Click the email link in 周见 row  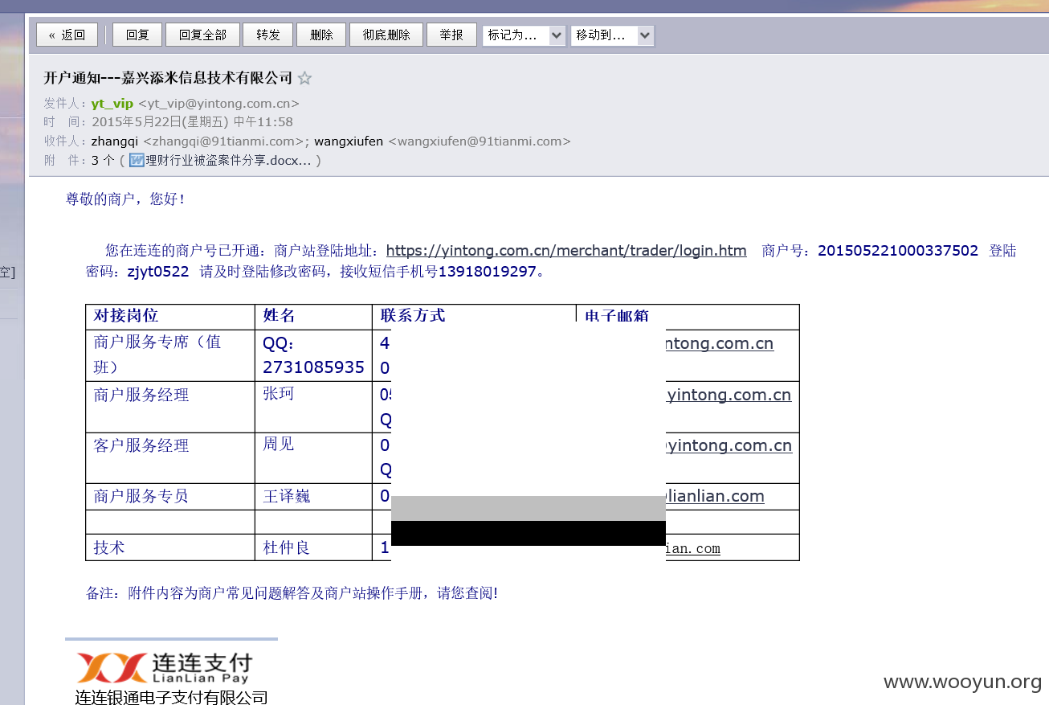pos(729,445)
